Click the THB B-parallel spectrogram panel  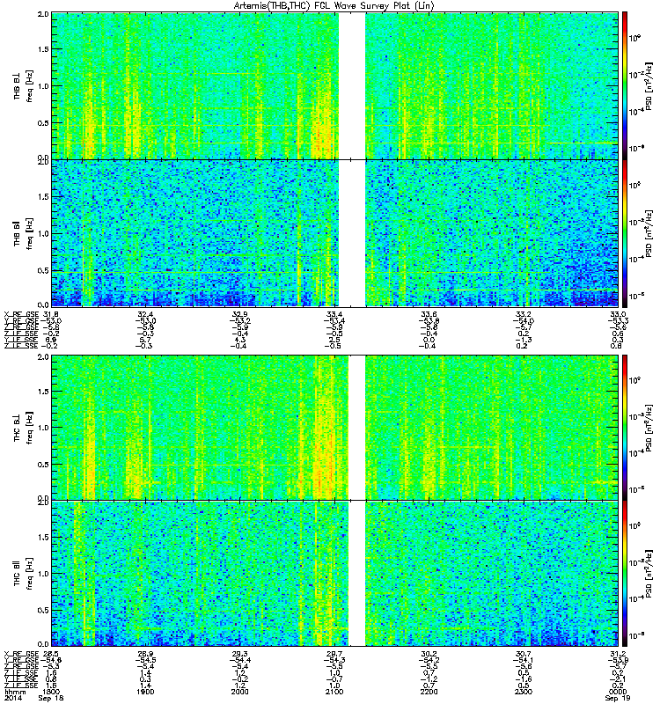(334, 233)
